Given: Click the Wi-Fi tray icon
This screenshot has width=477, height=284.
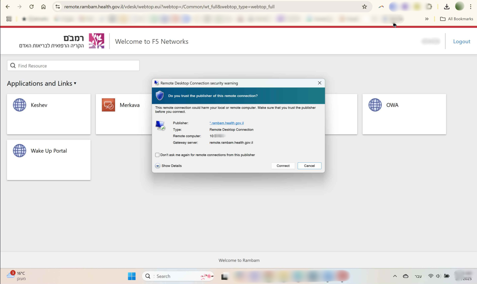Looking at the screenshot, I should point(431,276).
